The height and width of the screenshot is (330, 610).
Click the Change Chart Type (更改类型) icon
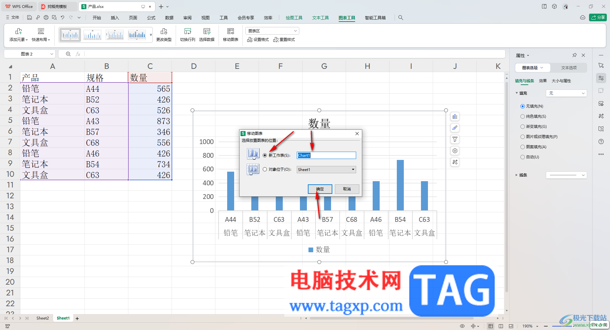point(164,31)
